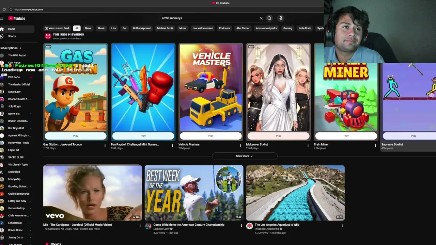The image size is (436, 245).
Task: Filter the feed by Music
Action: point(101,28)
